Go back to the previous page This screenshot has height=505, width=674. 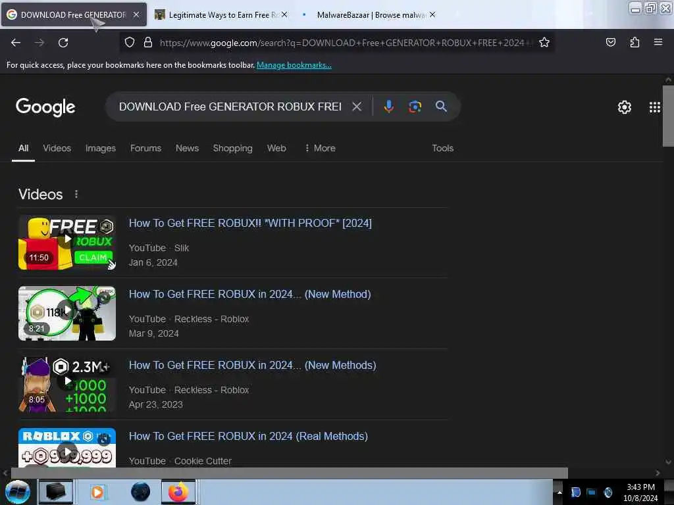[x=16, y=43]
